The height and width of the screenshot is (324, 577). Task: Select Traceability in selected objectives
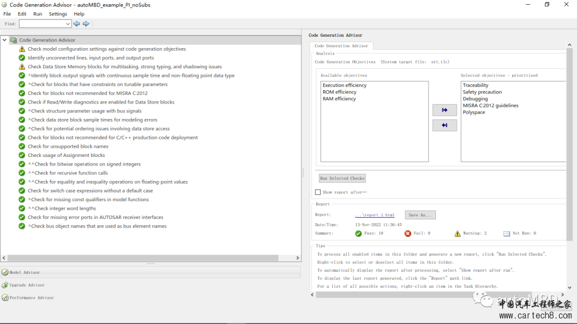pos(475,85)
